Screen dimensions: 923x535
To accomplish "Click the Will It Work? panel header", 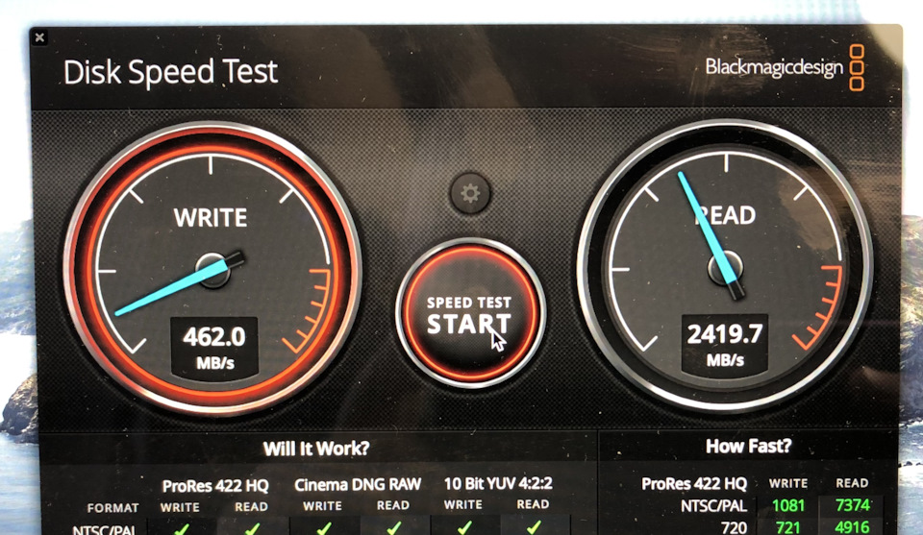I will [x=316, y=449].
